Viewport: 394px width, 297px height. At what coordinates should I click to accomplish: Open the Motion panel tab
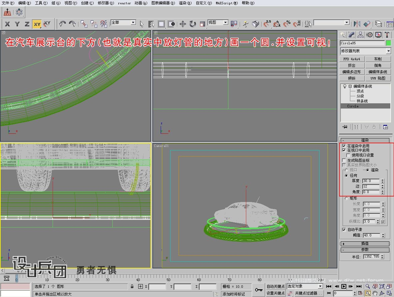click(x=369, y=35)
